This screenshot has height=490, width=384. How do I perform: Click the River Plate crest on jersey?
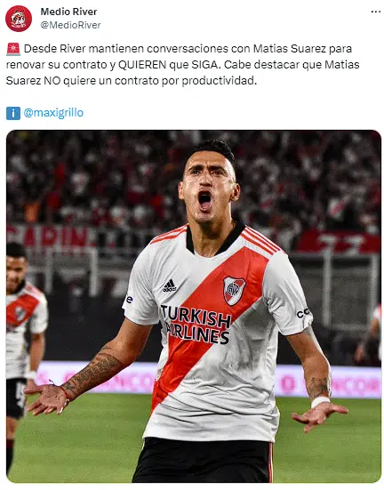(234, 290)
